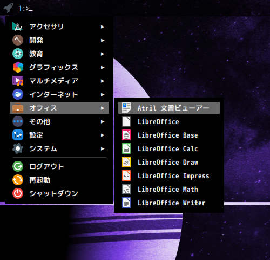Viewport: 270px width, 260px height.
Task: Click the plain LibreOffice start center icon
Action: pyautogui.click(x=126, y=121)
